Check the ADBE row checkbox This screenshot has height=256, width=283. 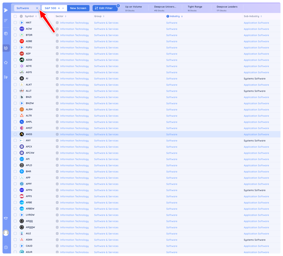tap(15, 41)
